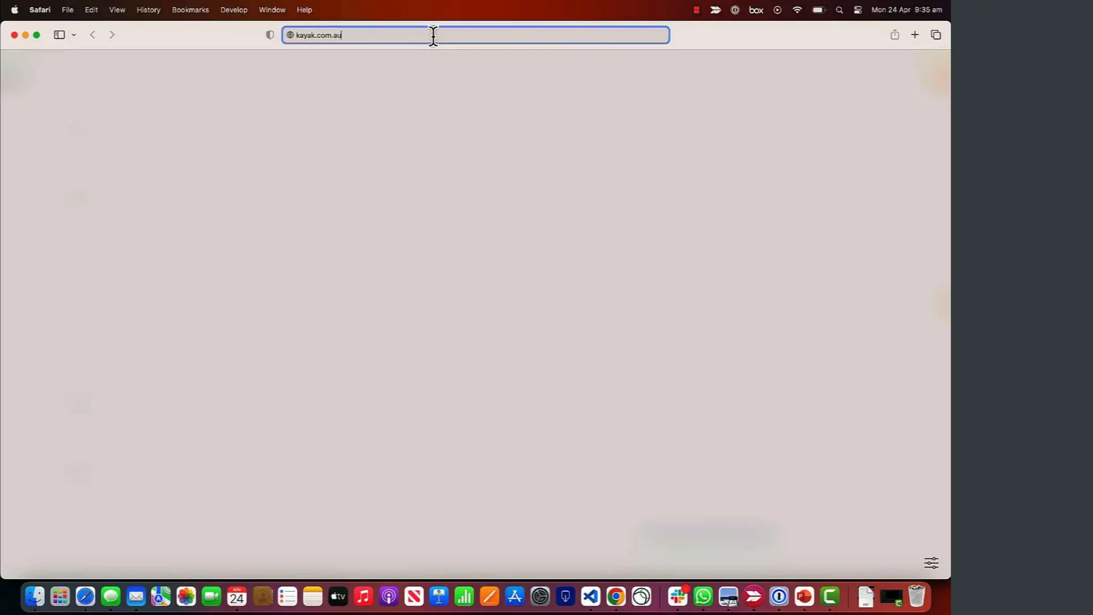Open Visual Studio Code from Dock
This screenshot has width=1093, height=615.
[x=590, y=596]
